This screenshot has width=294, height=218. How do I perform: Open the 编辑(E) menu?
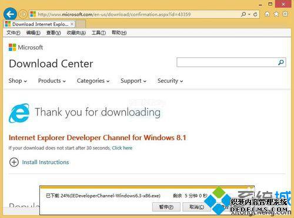[x=34, y=33]
